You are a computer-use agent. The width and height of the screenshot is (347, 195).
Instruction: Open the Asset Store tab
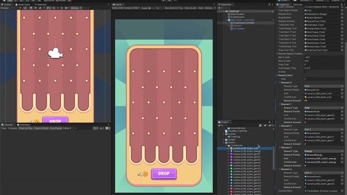(x=22, y=4)
